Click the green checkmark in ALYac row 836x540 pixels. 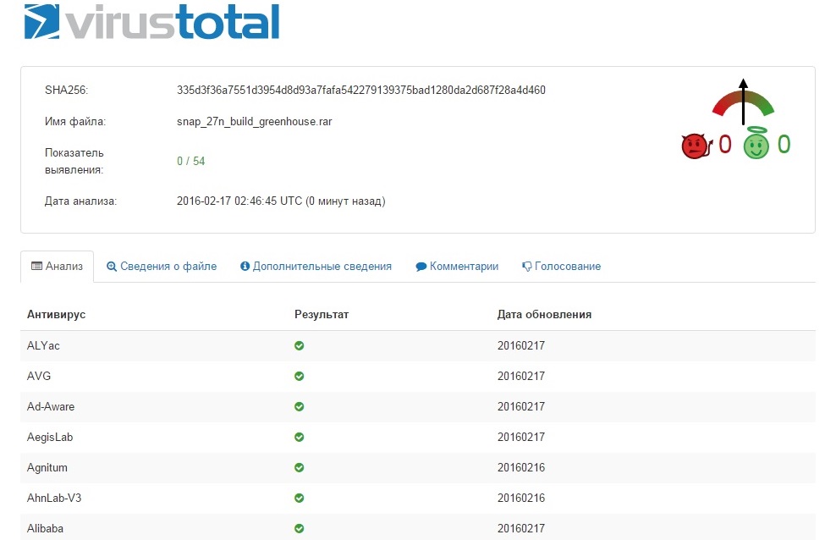[x=299, y=345]
